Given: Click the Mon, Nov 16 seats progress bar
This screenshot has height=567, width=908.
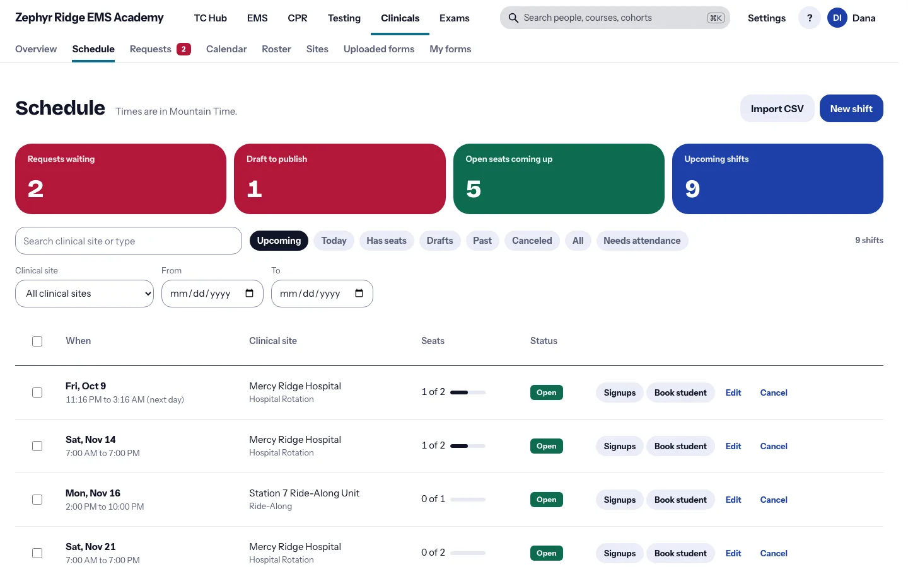Looking at the screenshot, I should pyautogui.click(x=468, y=500).
